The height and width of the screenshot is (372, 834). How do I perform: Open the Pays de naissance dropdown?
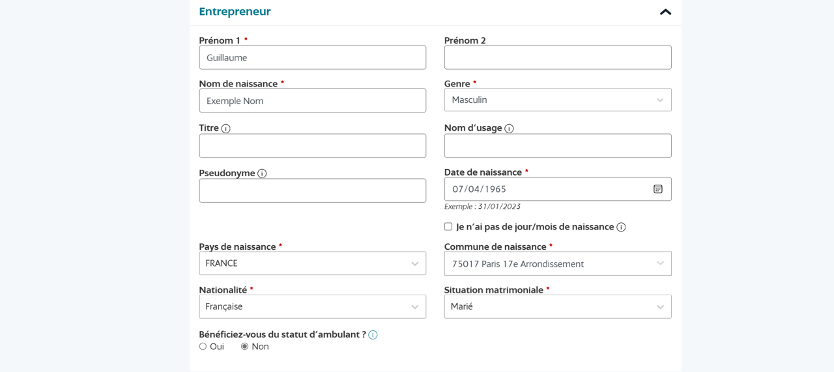coord(313,263)
